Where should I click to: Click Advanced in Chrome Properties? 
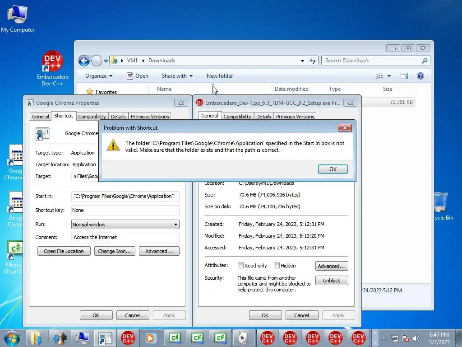point(159,251)
